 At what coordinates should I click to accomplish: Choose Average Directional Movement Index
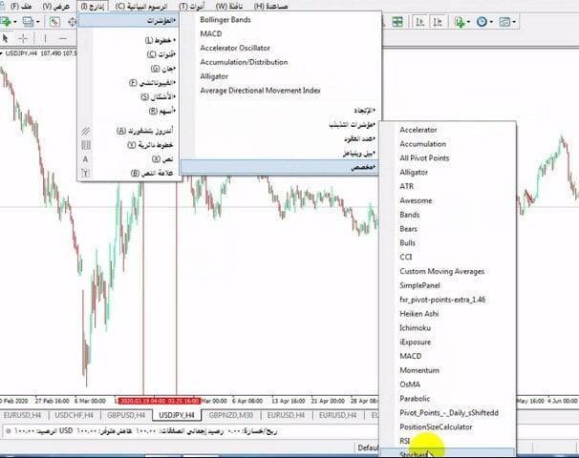(260, 91)
